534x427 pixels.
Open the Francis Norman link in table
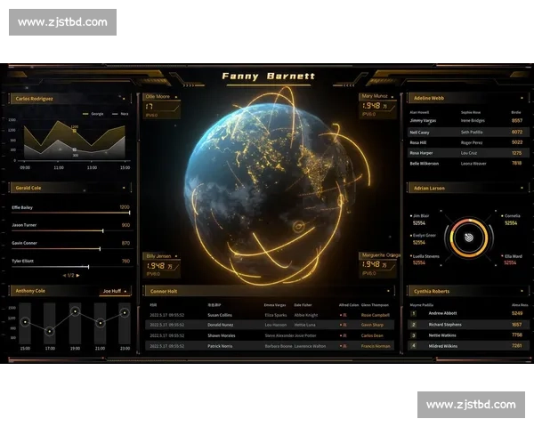click(375, 346)
